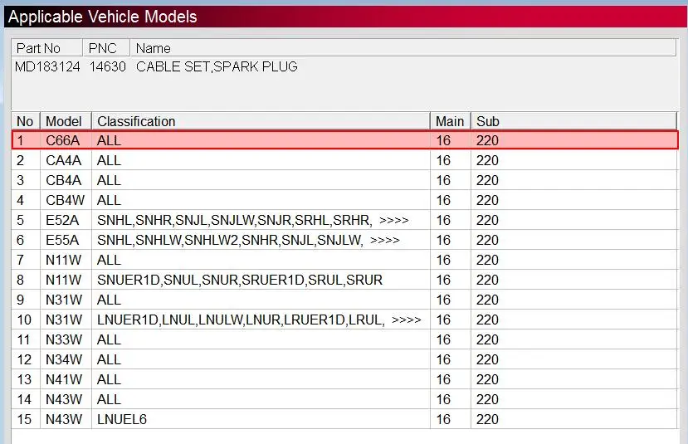The width and height of the screenshot is (688, 444).
Task: Sort by the Classification column header
Action: click(x=261, y=121)
